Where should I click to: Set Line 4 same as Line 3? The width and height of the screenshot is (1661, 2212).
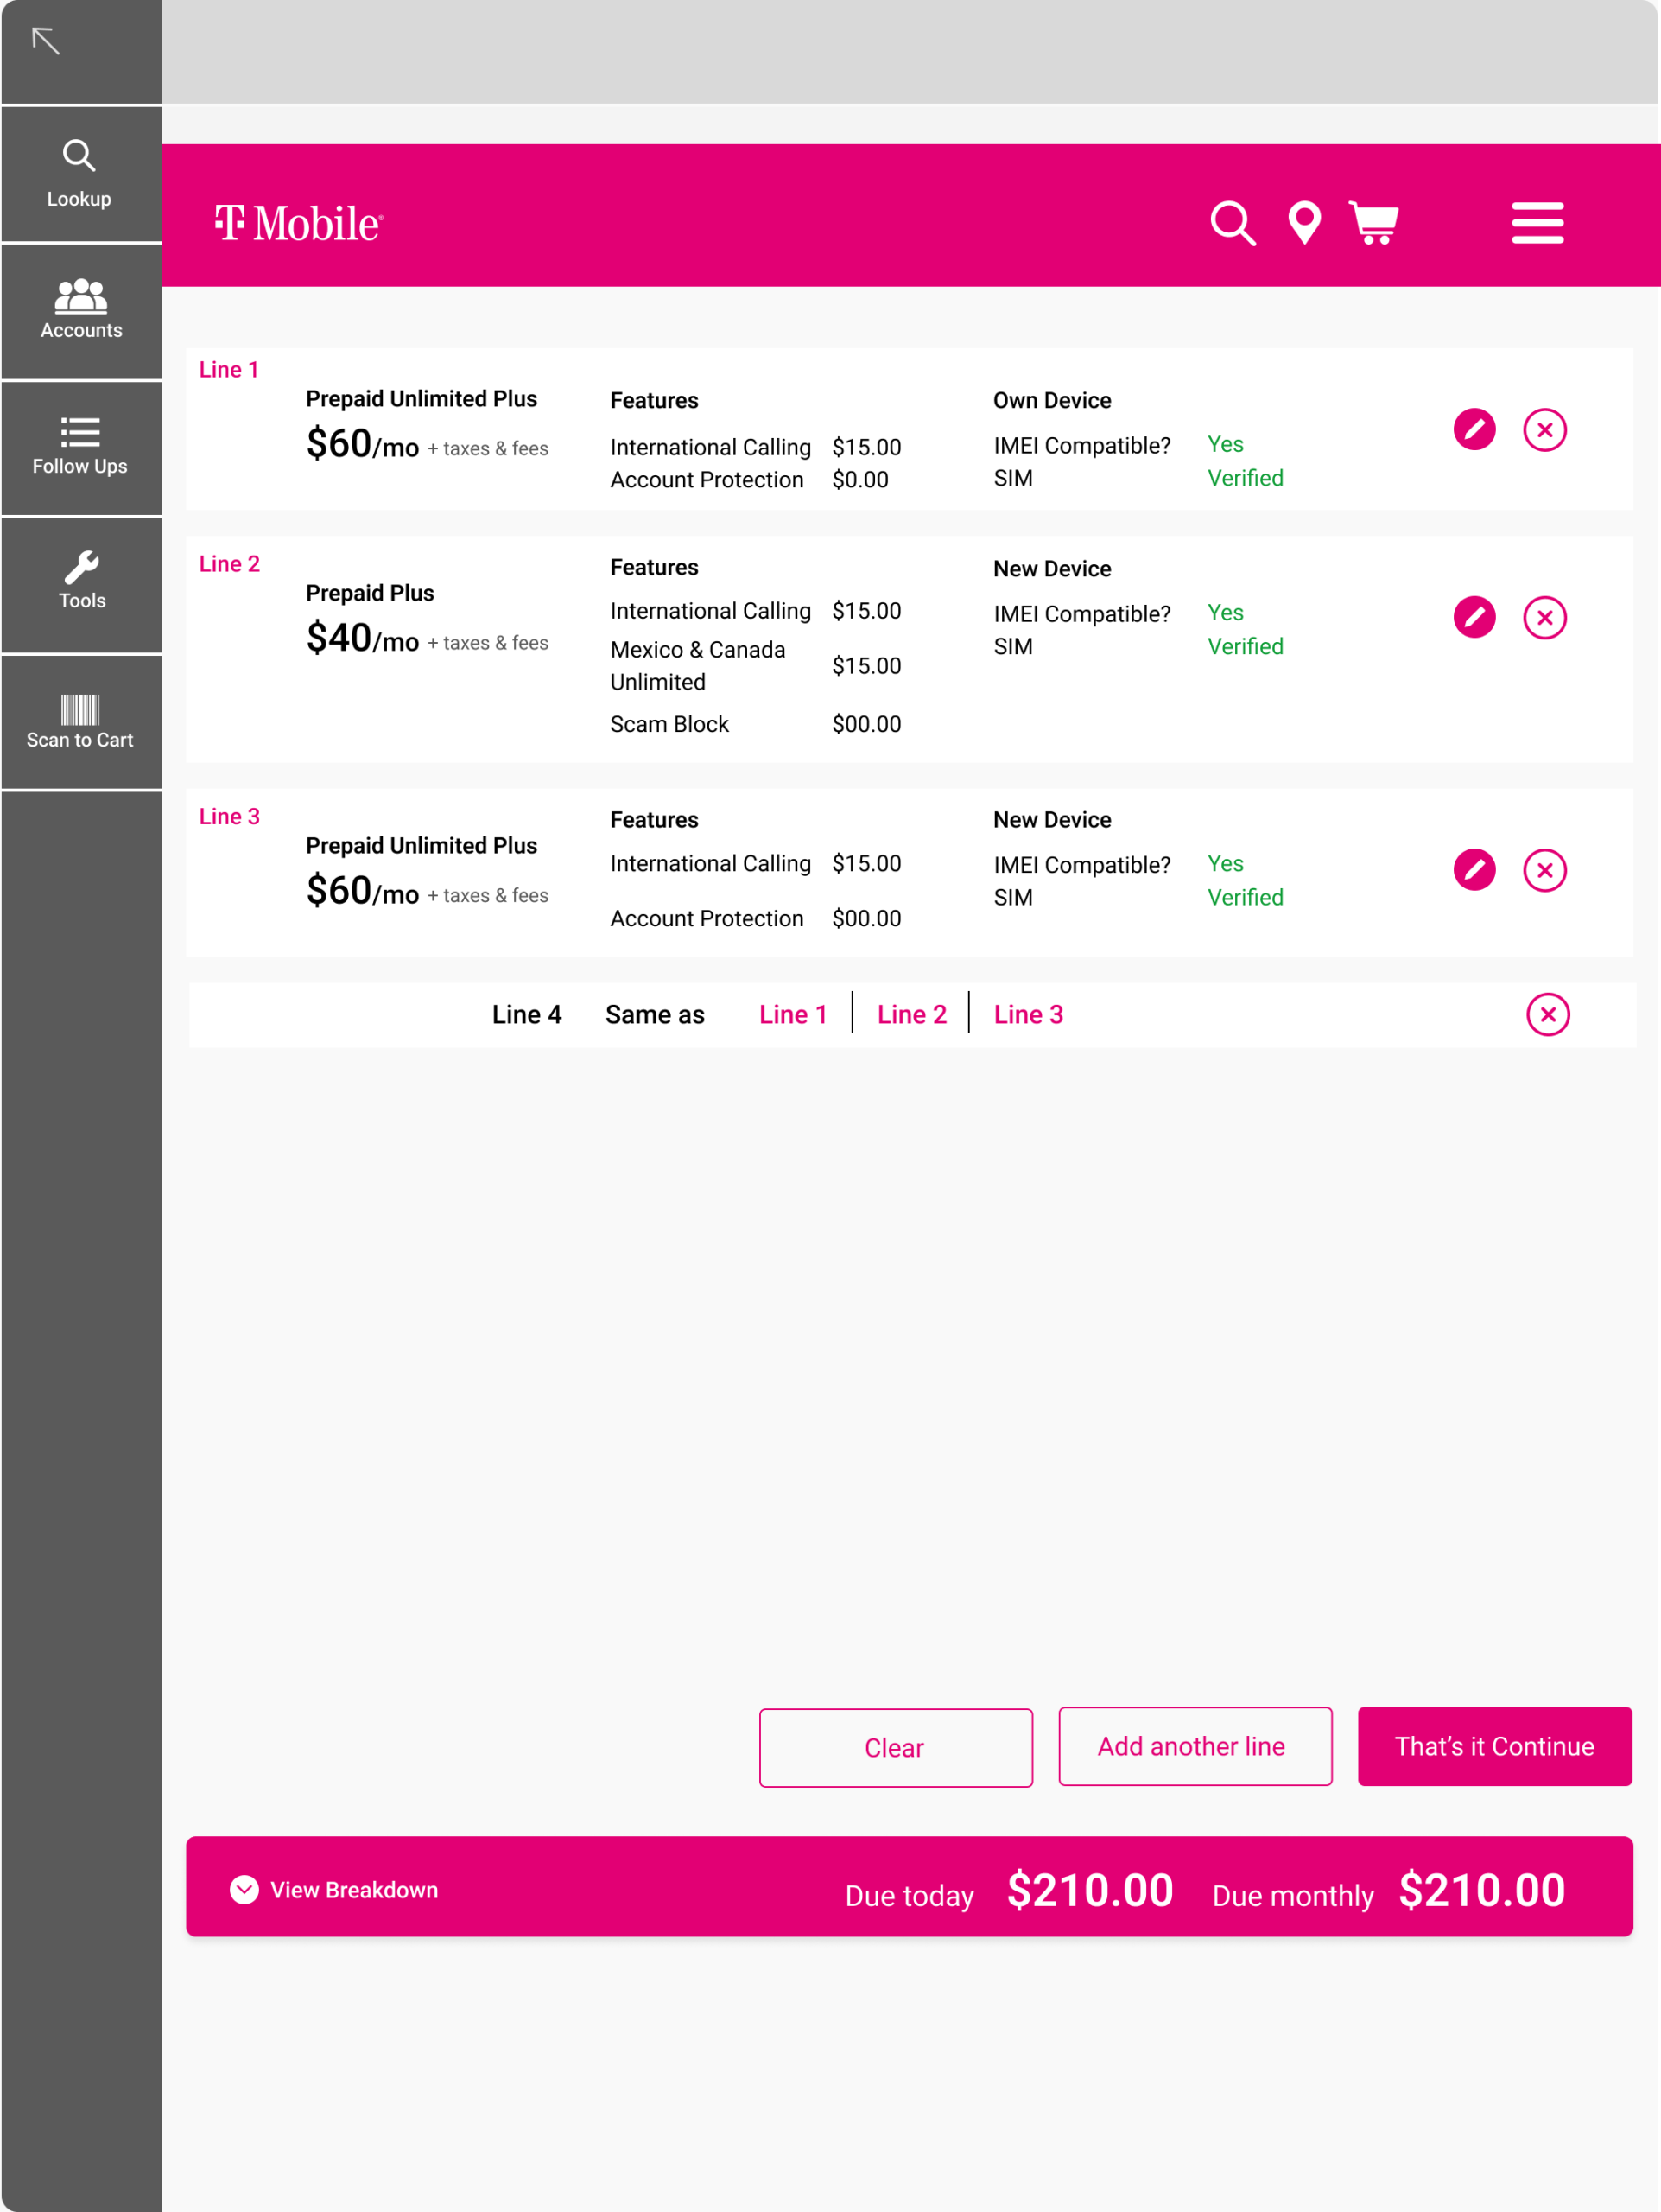[x=1027, y=1014]
